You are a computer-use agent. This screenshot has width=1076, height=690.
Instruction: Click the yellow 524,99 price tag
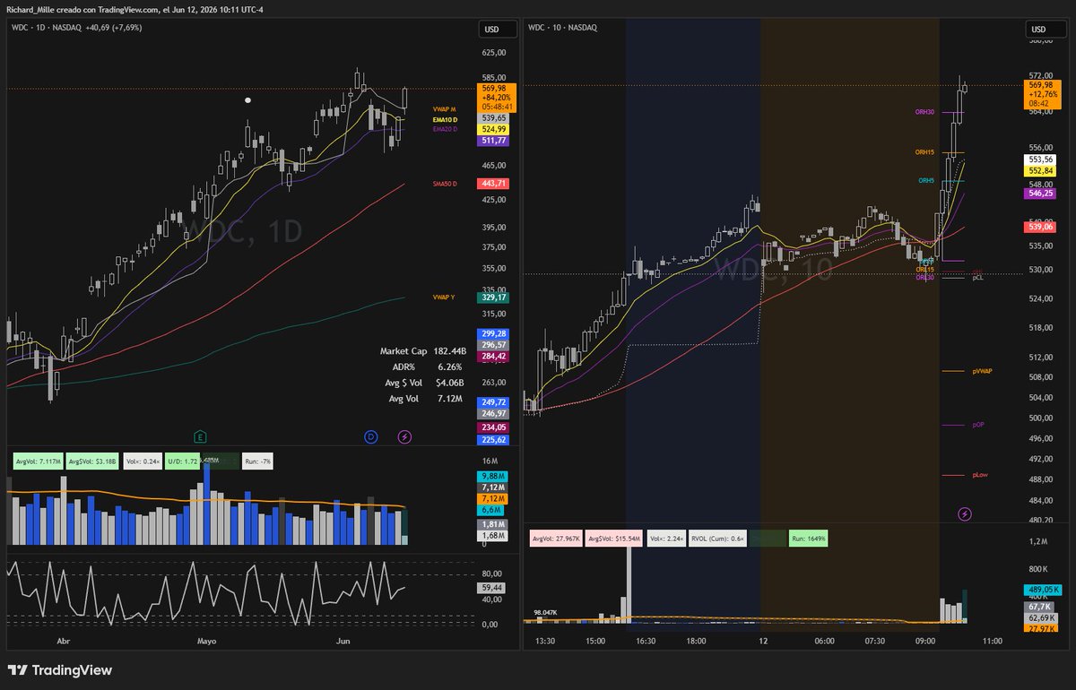coord(494,129)
